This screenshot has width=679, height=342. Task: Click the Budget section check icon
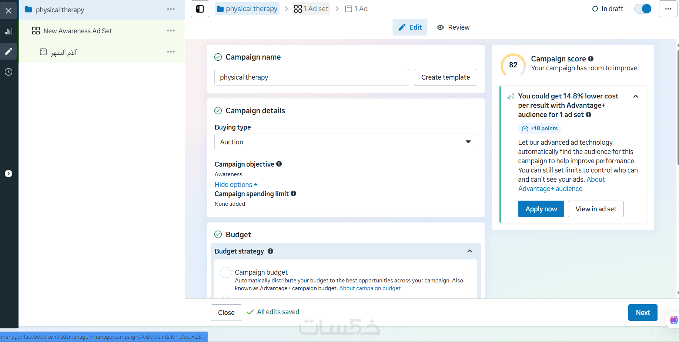click(218, 235)
